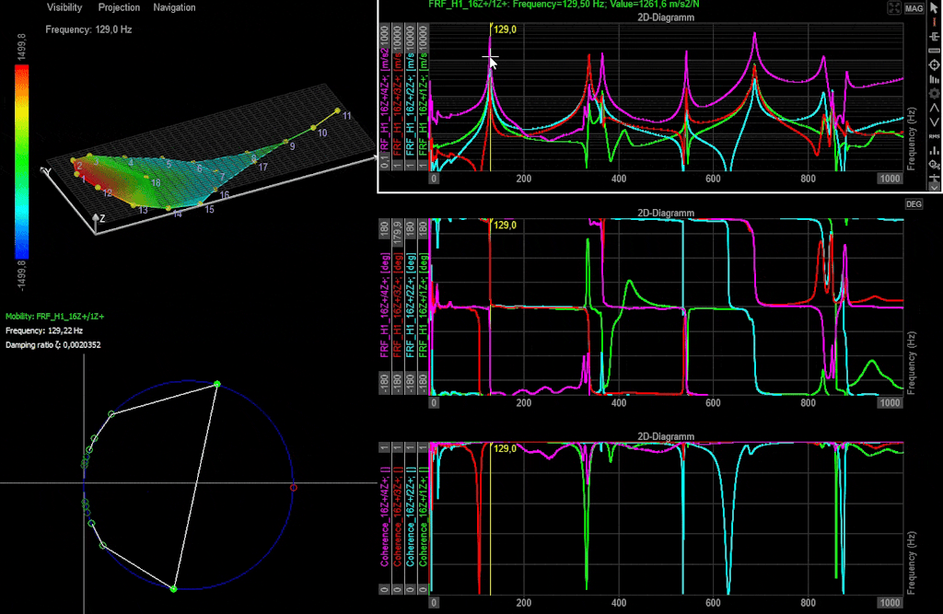Click the green Coherence_16Z+/1Z+ channel label
The image size is (943, 614).
[423, 516]
